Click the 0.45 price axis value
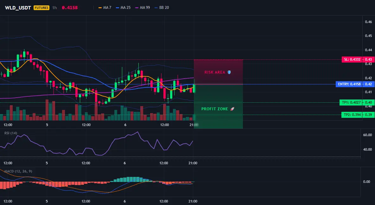Viewport: 375px width, 205px height. pos(368,36)
